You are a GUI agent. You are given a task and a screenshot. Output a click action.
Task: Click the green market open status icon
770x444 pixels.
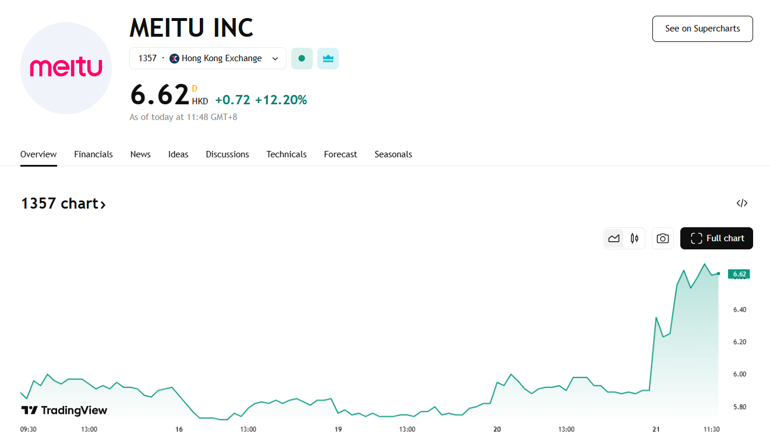[302, 58]
